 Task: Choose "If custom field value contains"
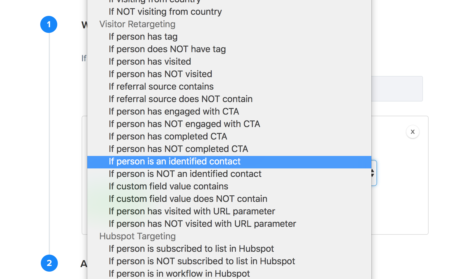tap(168, 186)
